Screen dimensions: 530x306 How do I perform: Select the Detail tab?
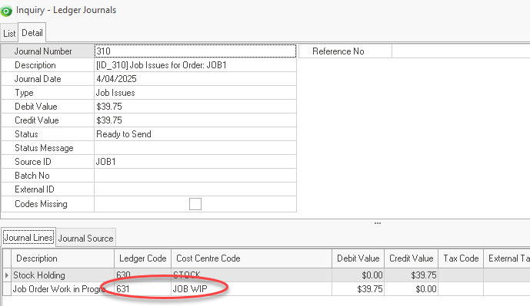coord(32,33)
